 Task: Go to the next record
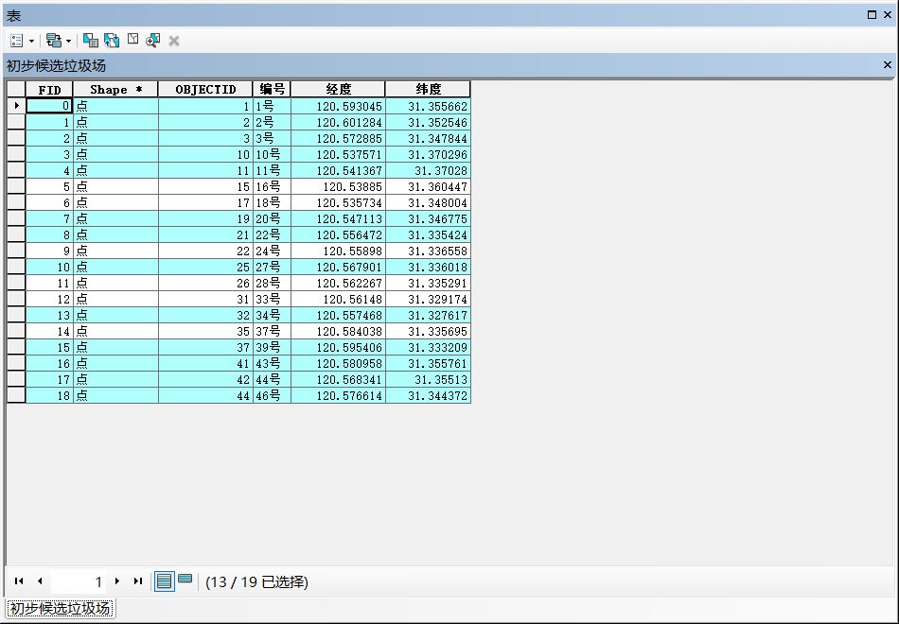click(117, 581)
